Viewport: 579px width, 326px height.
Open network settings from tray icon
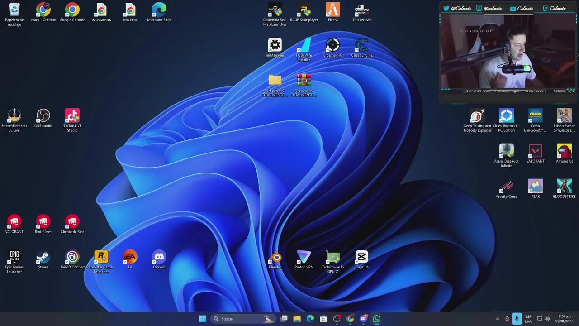(x=540, y=319)
